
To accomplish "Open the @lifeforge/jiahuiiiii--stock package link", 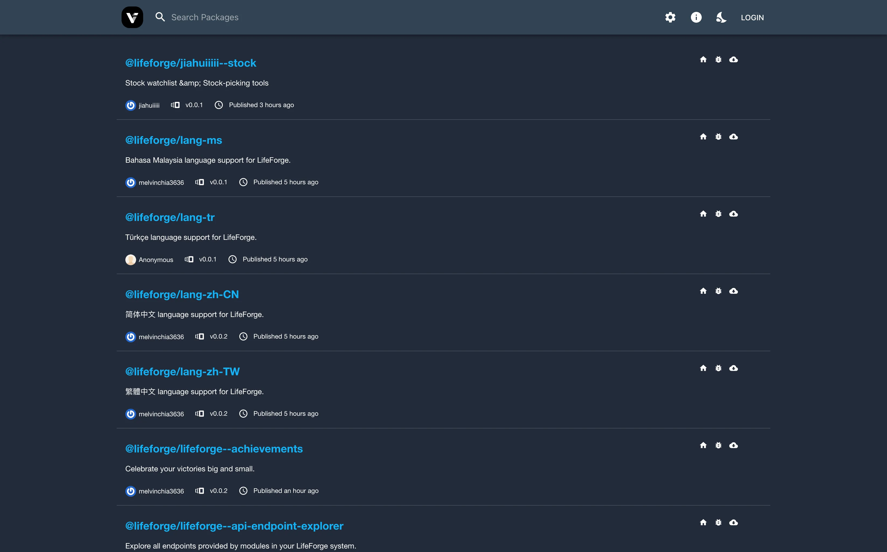I will tap(190, 63).
